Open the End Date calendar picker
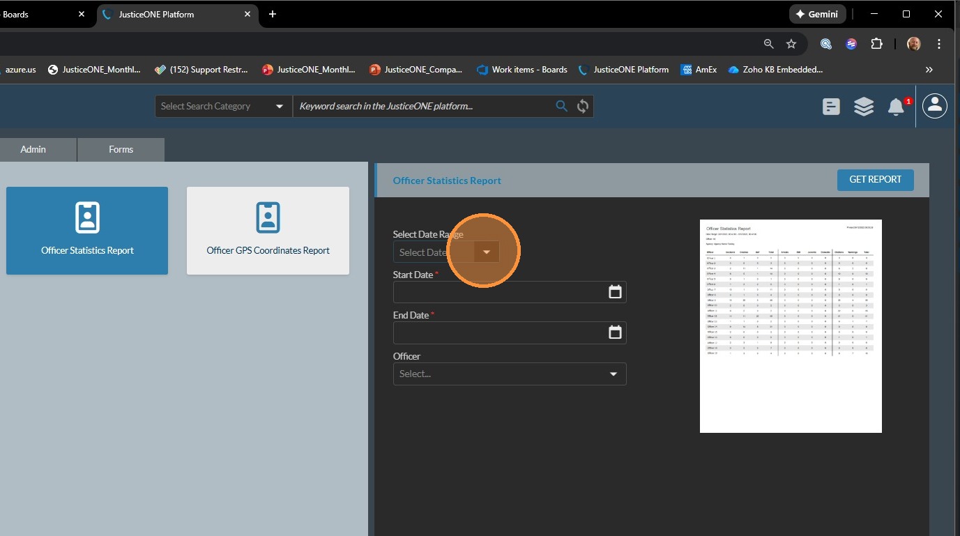Image resolution: width=960 pixels, height=536 pixels. pyautogui.click(x=614, y=332)
